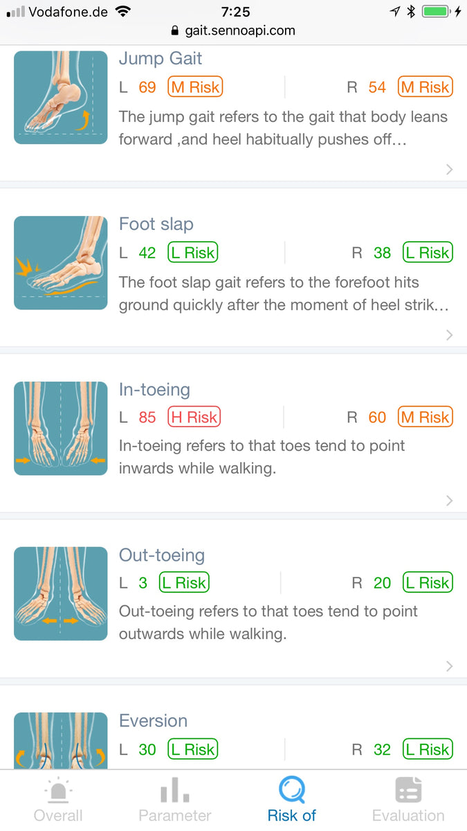The height and width of the screenshot is (831, 467).
Task: Tap the Eversion right L Risk badge
Action: click(x=427, y=749)
